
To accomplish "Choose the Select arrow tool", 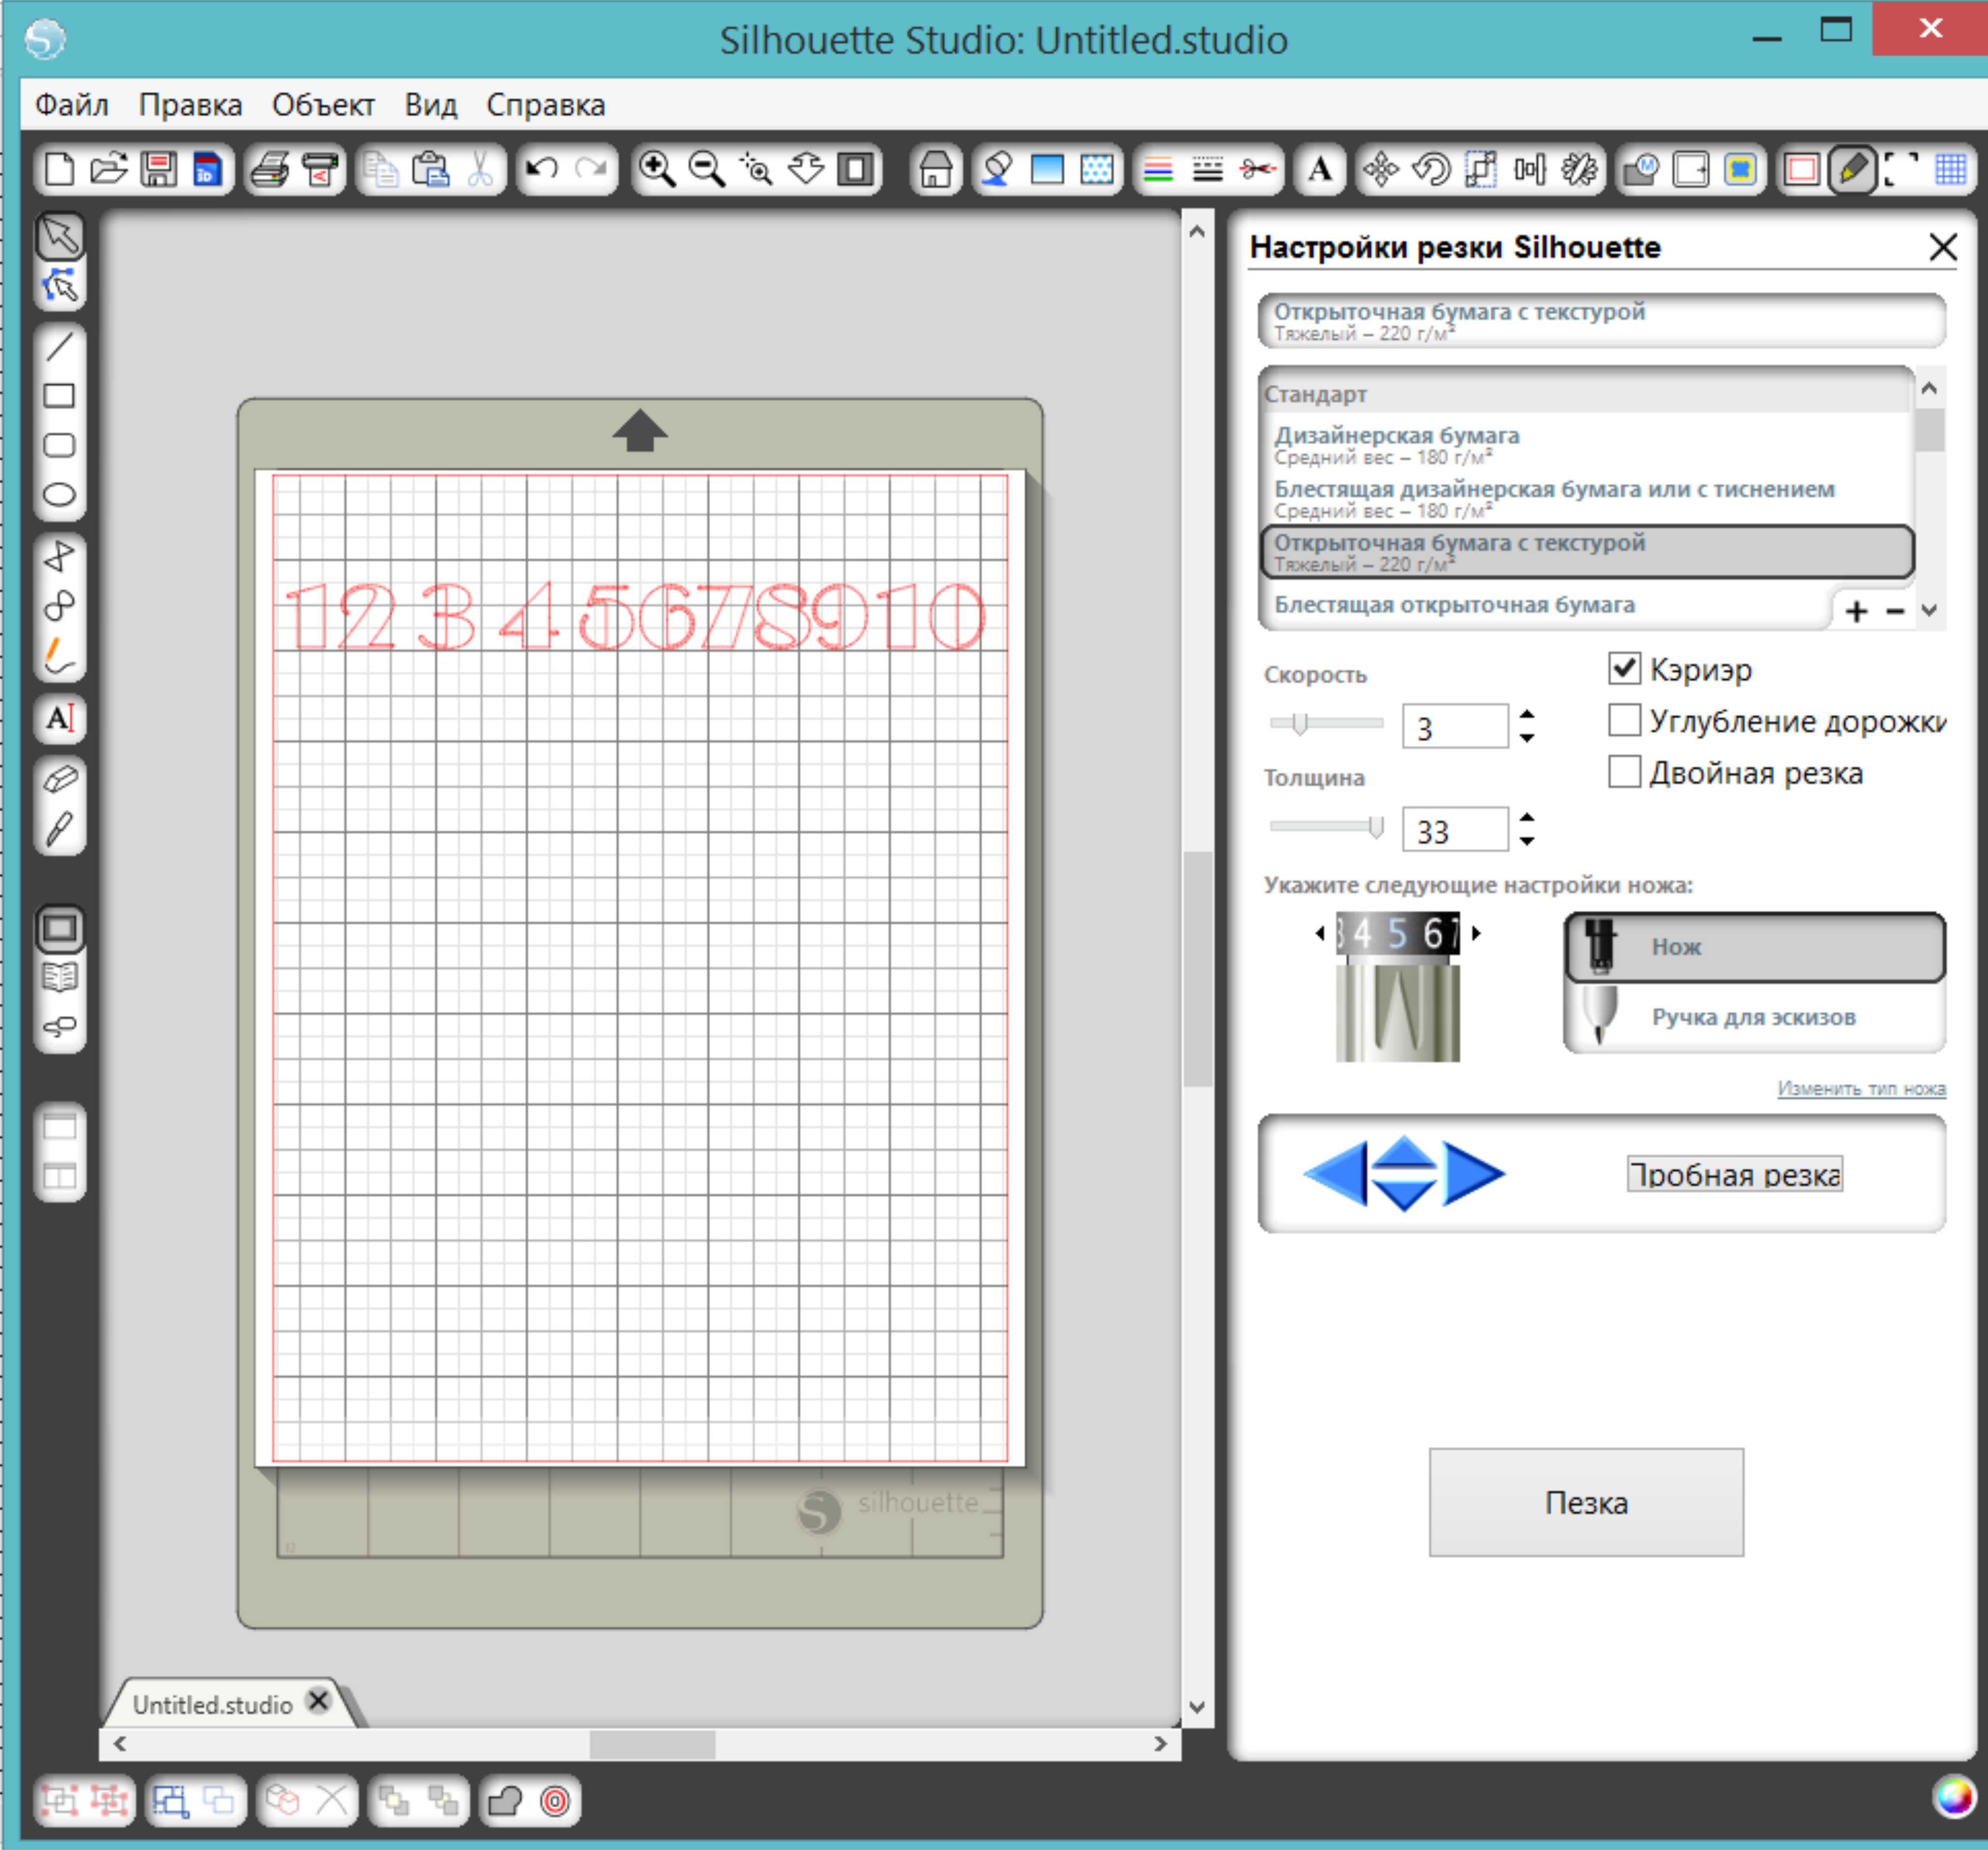I will point(60,236).
